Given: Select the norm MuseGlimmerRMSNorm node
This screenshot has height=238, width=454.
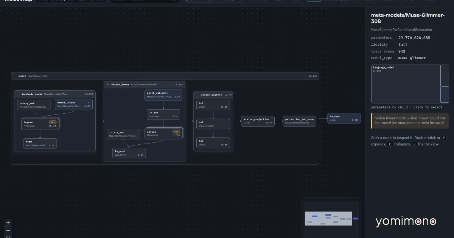Looking at the screenshot, I should click(x=40, y=144).
